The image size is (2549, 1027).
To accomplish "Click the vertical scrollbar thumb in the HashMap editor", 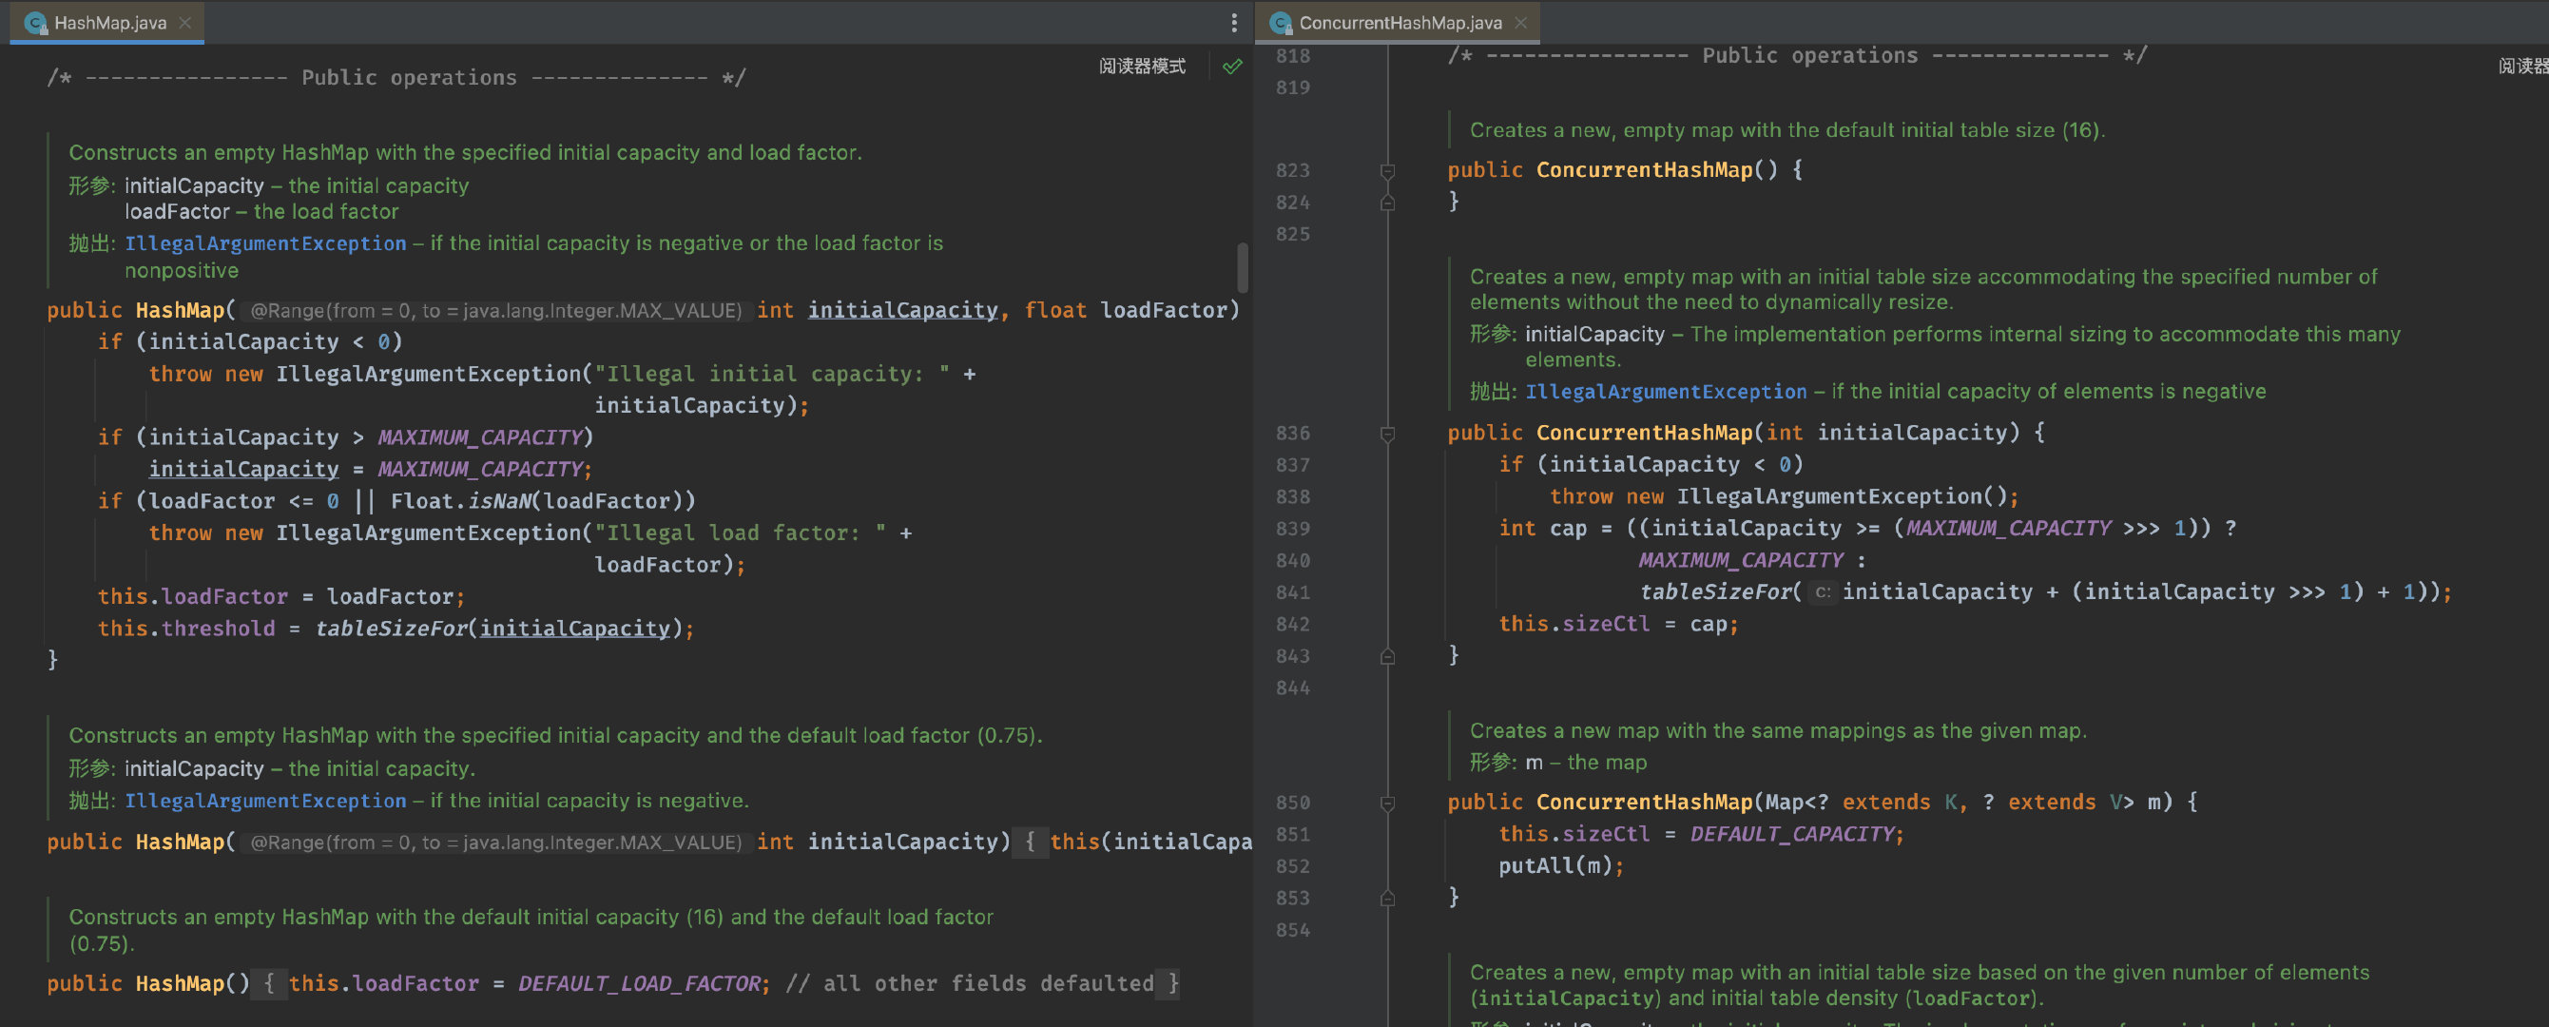I will tap(1242, 267).
